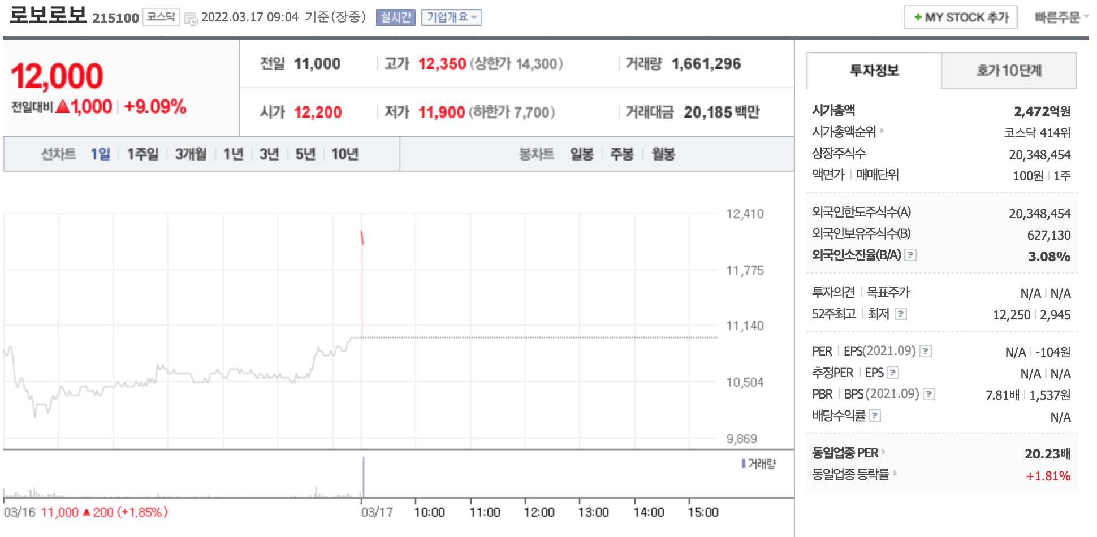
Task: Select the 5년 line chart period
Action: pos(305,154)
